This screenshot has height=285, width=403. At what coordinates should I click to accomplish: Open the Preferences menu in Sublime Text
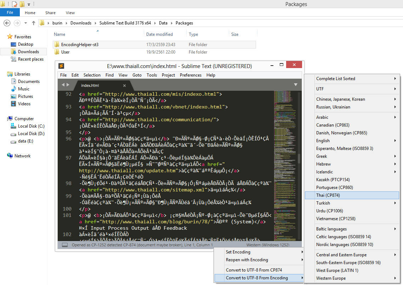point(191,75)
